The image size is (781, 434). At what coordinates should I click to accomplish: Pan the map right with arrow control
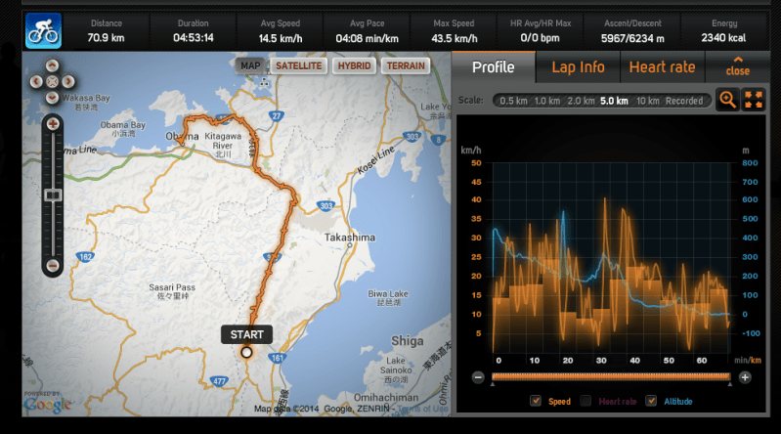(x=66, y=83)
